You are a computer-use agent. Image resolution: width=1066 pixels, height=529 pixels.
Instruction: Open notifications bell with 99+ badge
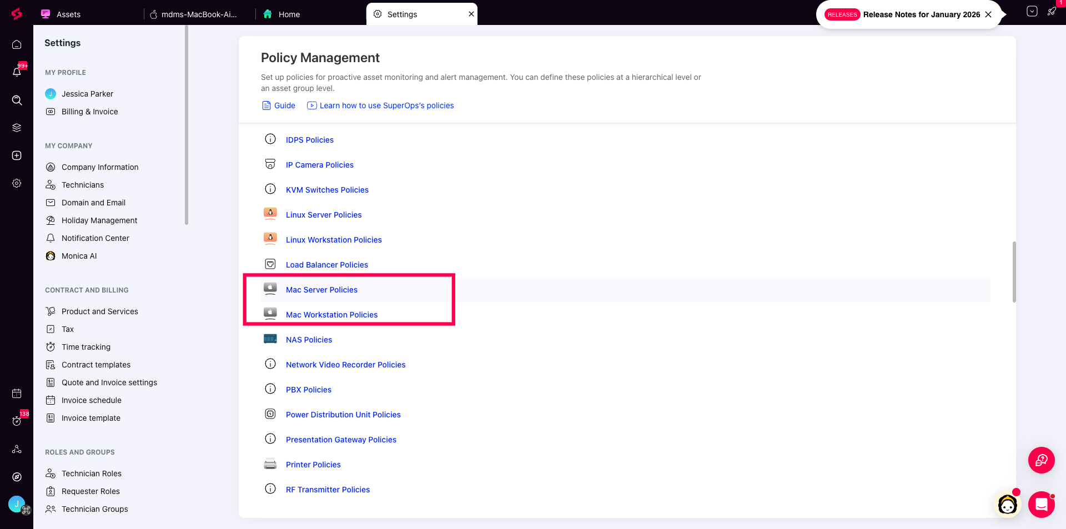point(17,72)
